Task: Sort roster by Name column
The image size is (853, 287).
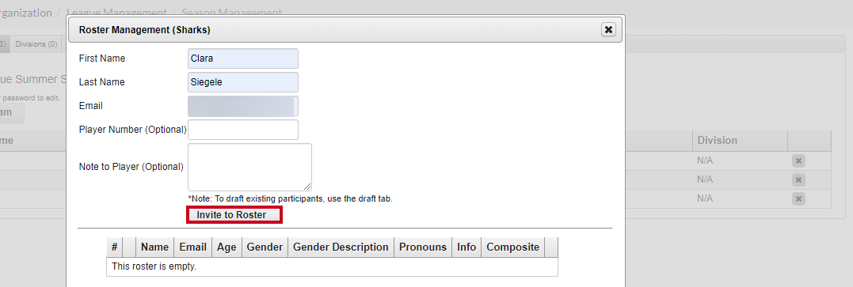Action: tap(154, 247)
